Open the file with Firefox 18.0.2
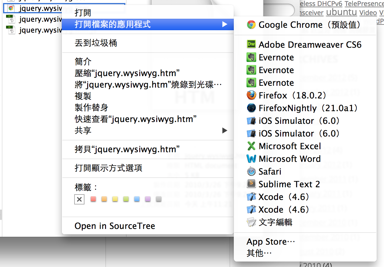 pyautogui.click(x=305, y=95)
